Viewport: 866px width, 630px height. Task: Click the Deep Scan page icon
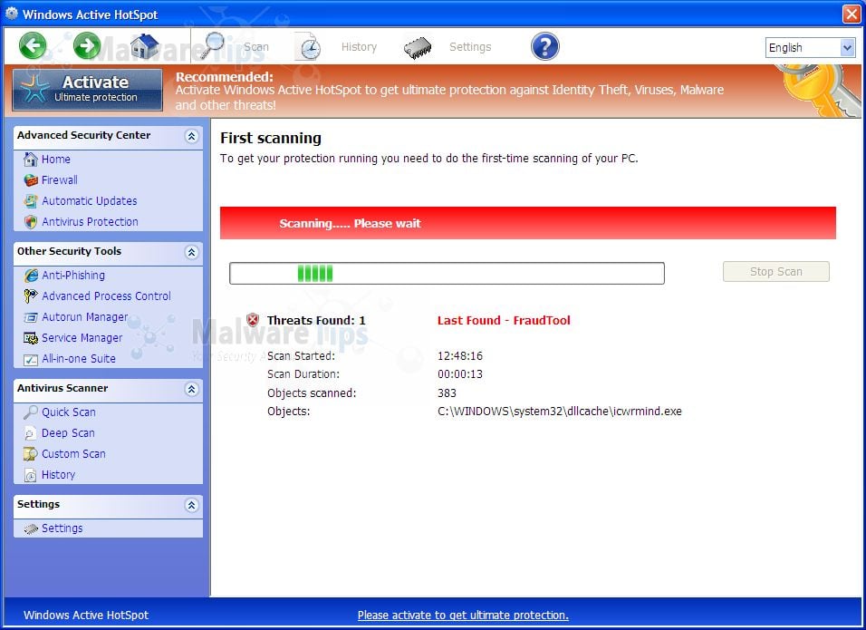(x=31, y=434)
